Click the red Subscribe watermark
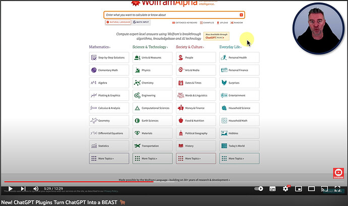Screen dimensions: 348x206 [338, 173]
